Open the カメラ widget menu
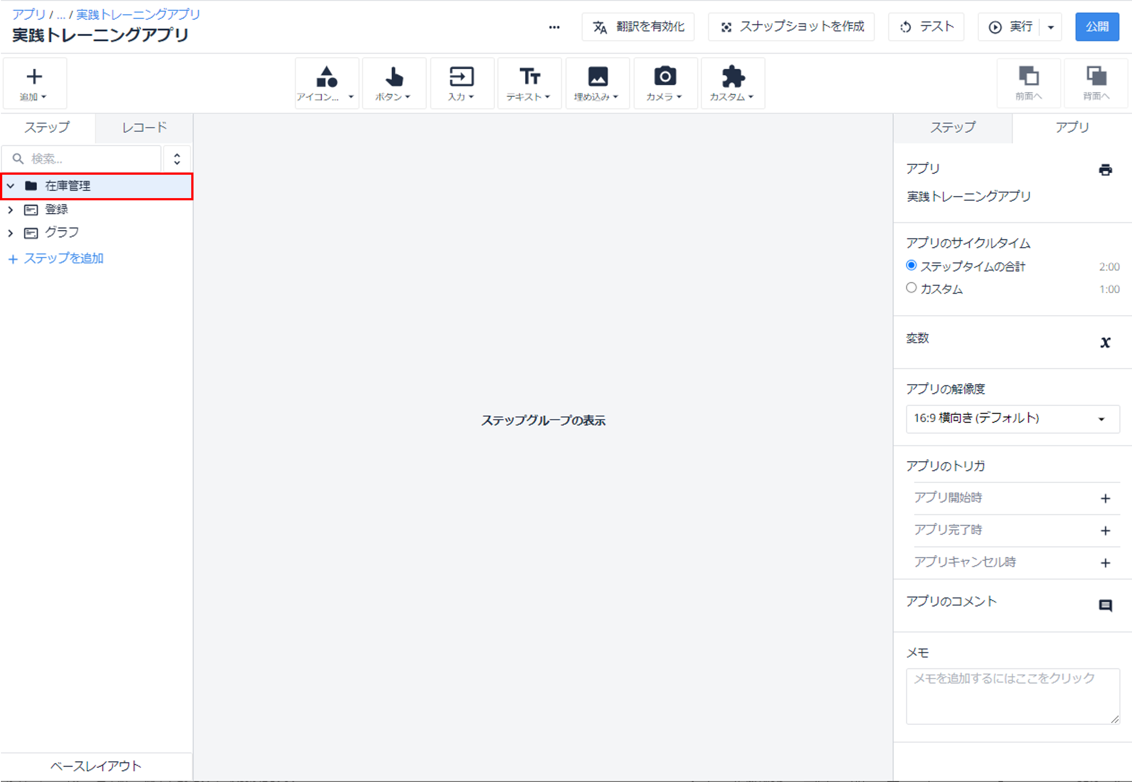Screen dimensions: 1132x782 tap(665, 83)
